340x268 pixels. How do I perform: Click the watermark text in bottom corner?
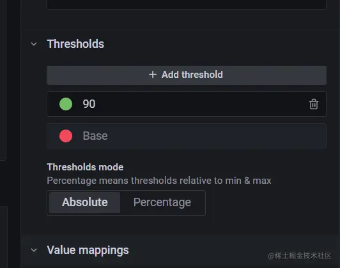coord(300,256)
